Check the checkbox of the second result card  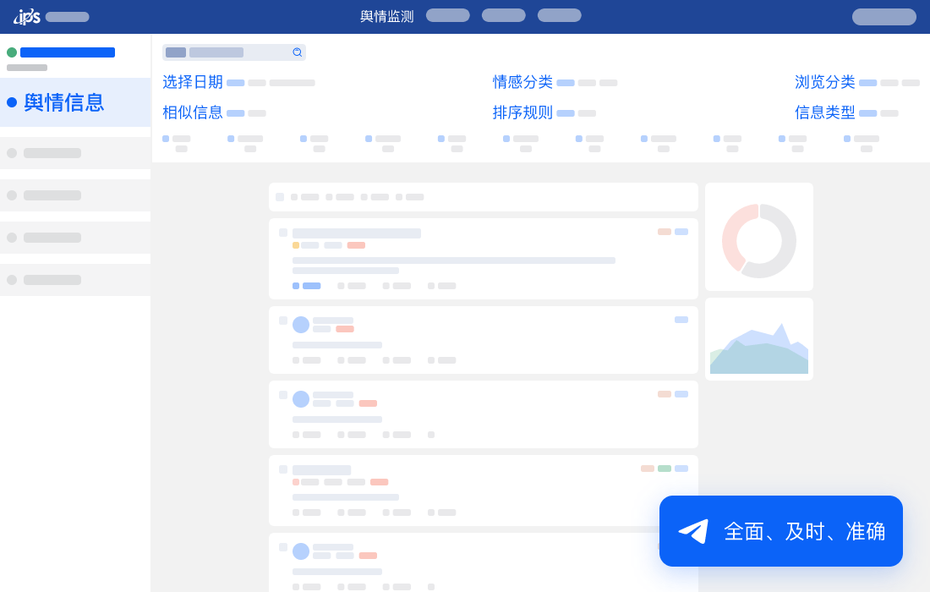pos(282,320)
